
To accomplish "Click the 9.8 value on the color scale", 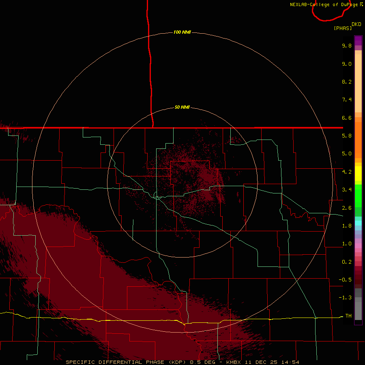I will click(x=347, y=45).
